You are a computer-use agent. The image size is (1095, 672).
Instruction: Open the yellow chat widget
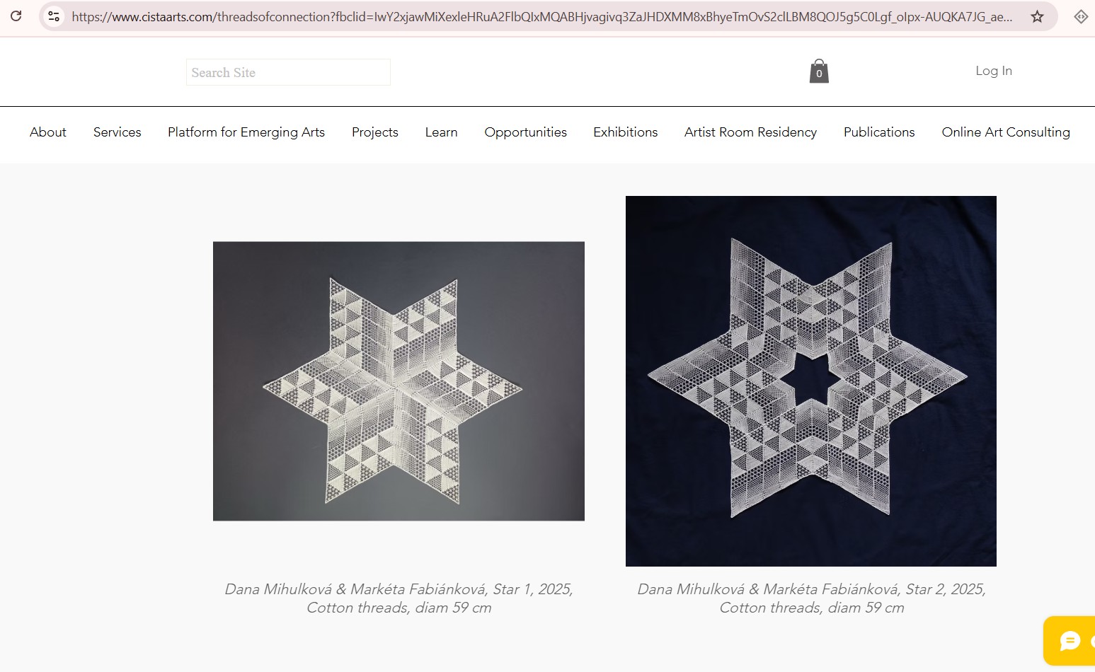pyautogui.click(x=1070, y=640)
